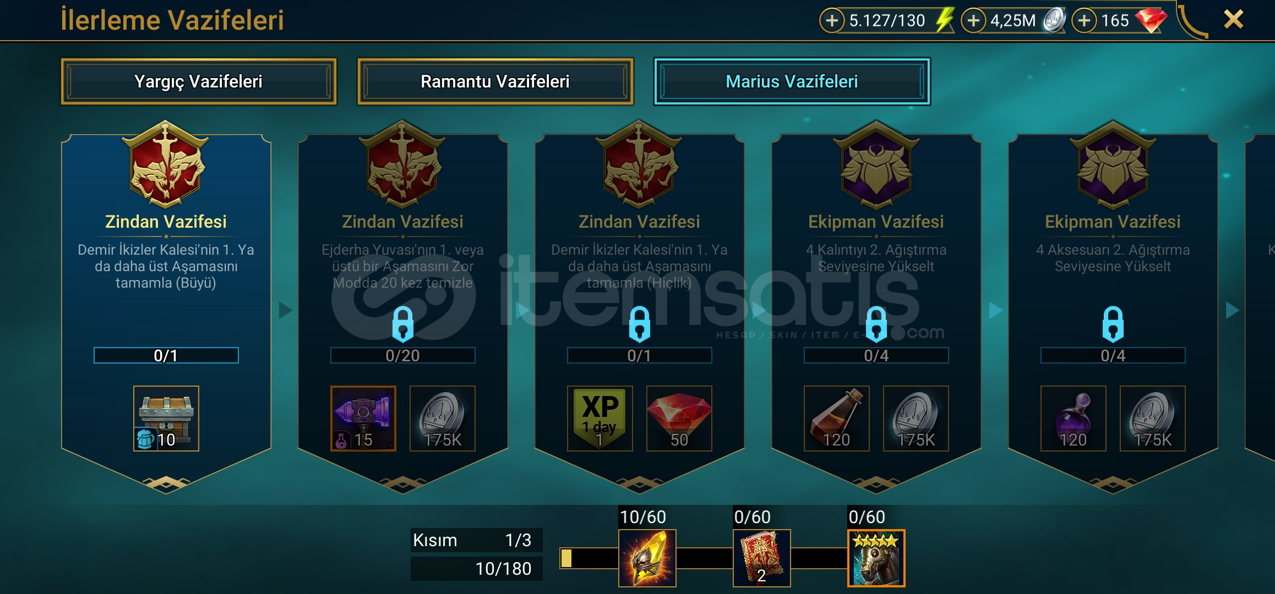This screenshot has width=1275, height=594.
Task: Tap the energy plus icon
Action: coord(832,21)
